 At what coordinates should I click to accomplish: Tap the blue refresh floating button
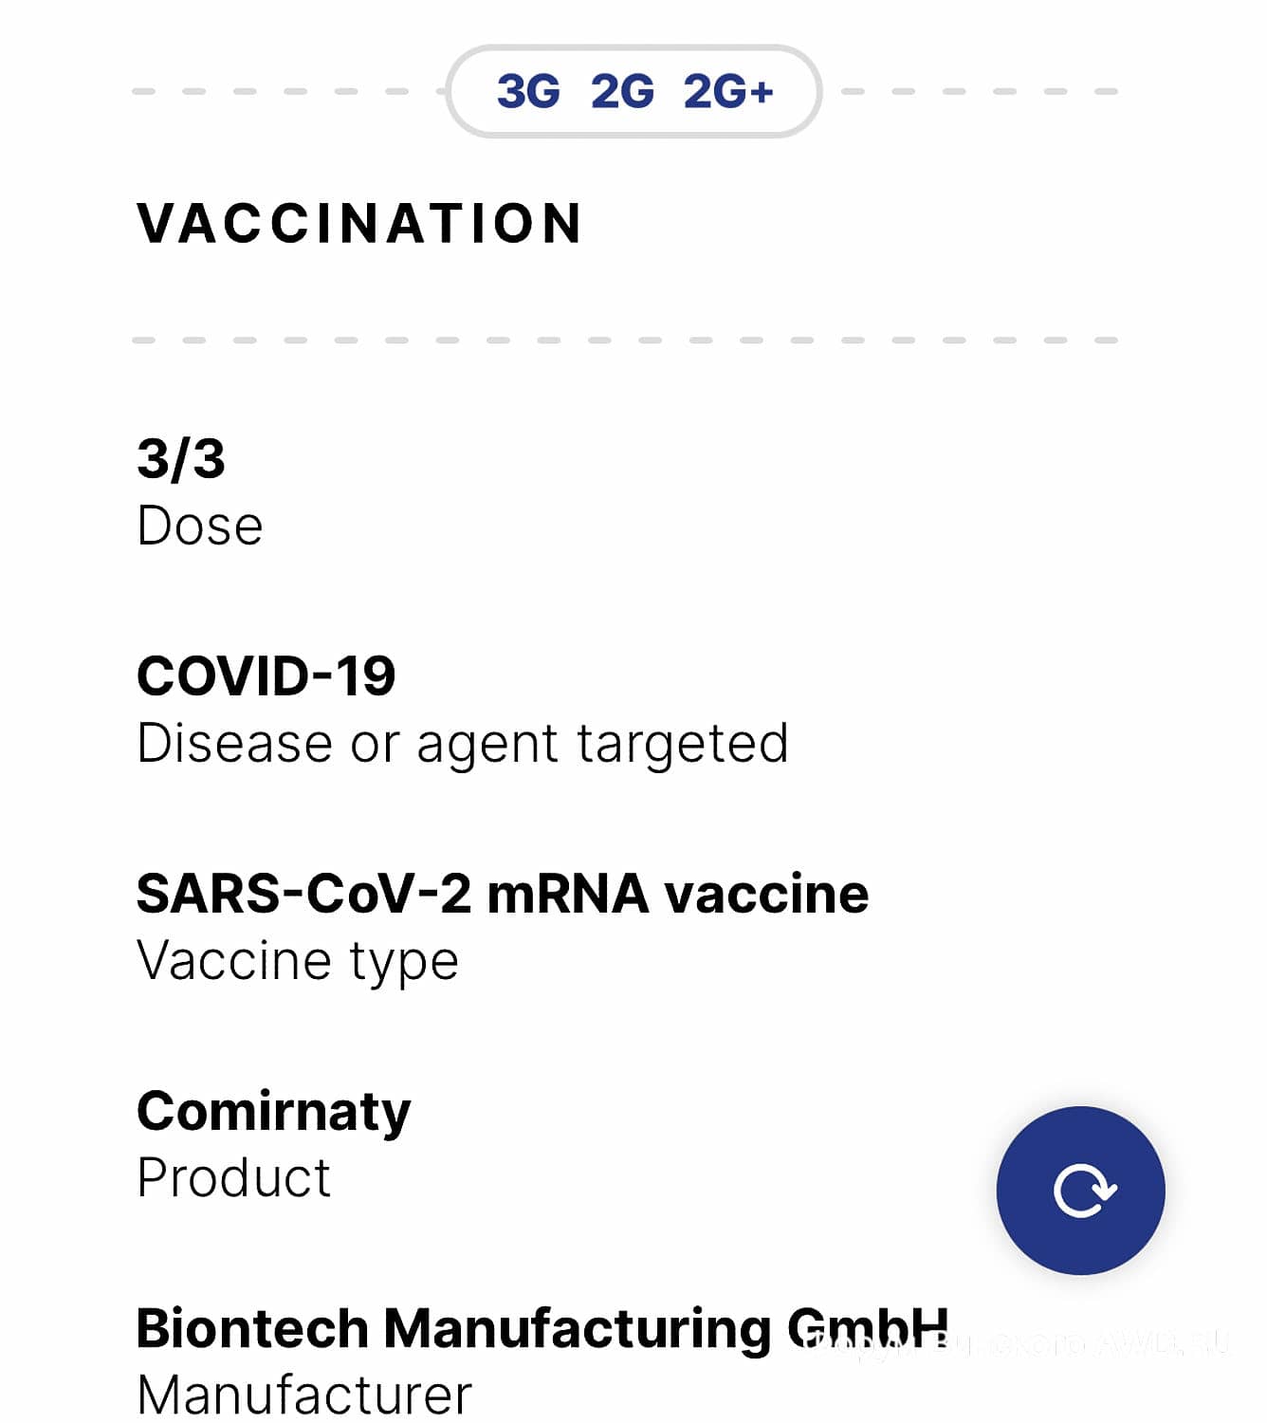1080,1190
